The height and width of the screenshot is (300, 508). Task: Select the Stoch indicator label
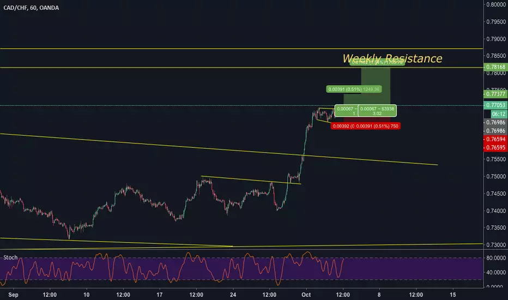point(10,257)
